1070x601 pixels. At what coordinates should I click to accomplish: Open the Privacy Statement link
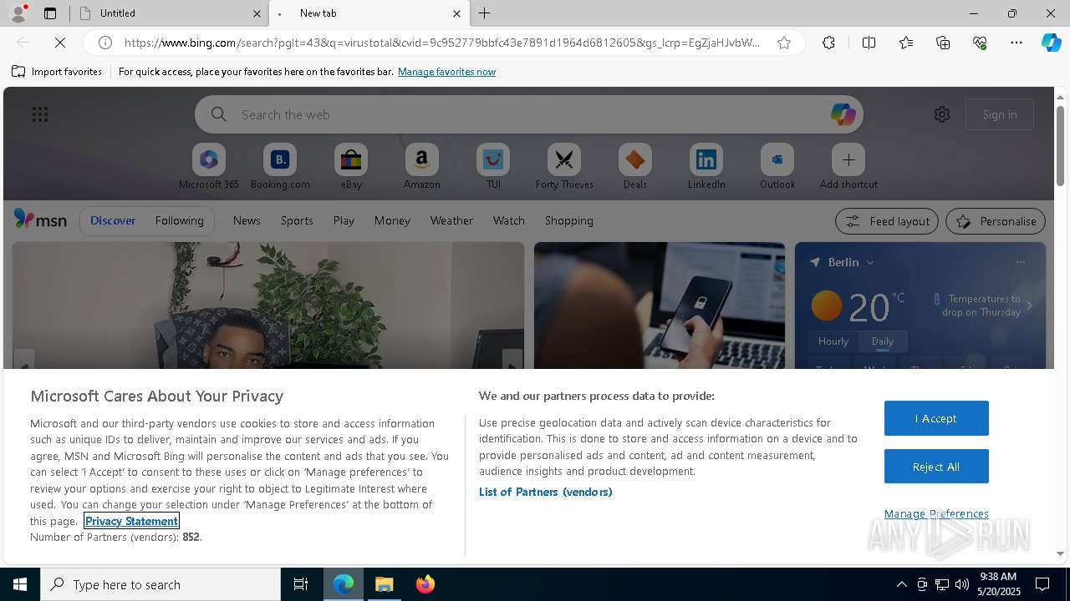point(131,521)
